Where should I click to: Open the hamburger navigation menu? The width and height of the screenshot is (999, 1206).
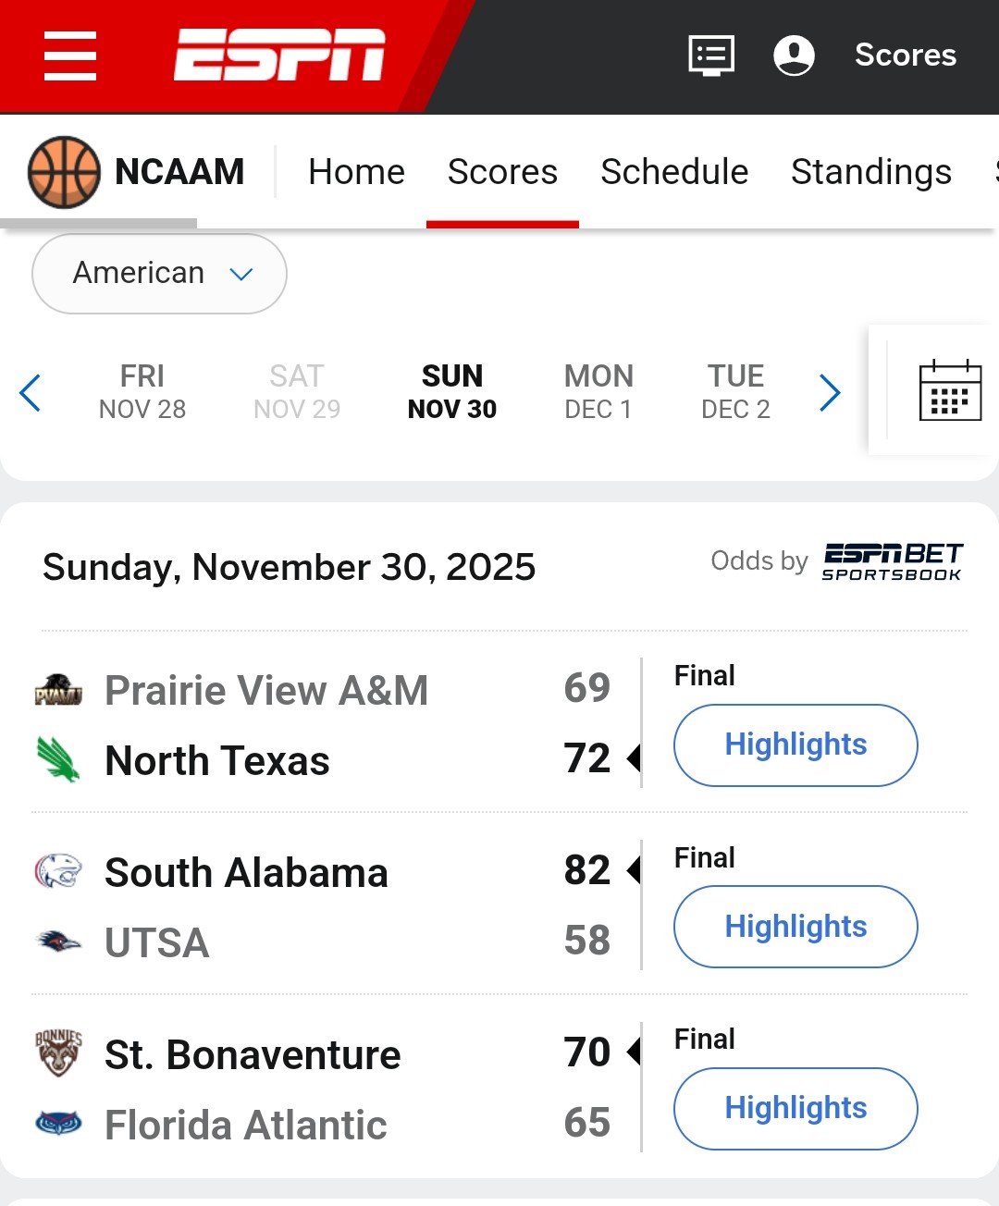pos(70,55)
